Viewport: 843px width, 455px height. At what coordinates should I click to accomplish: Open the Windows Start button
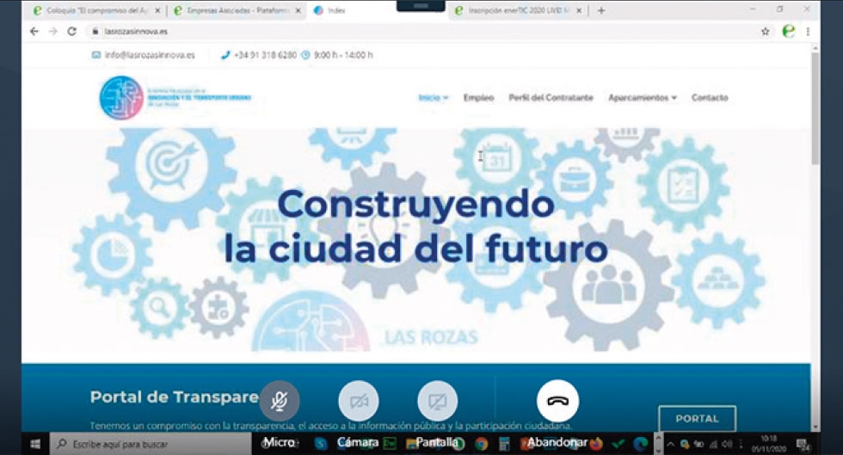(35, 443)
